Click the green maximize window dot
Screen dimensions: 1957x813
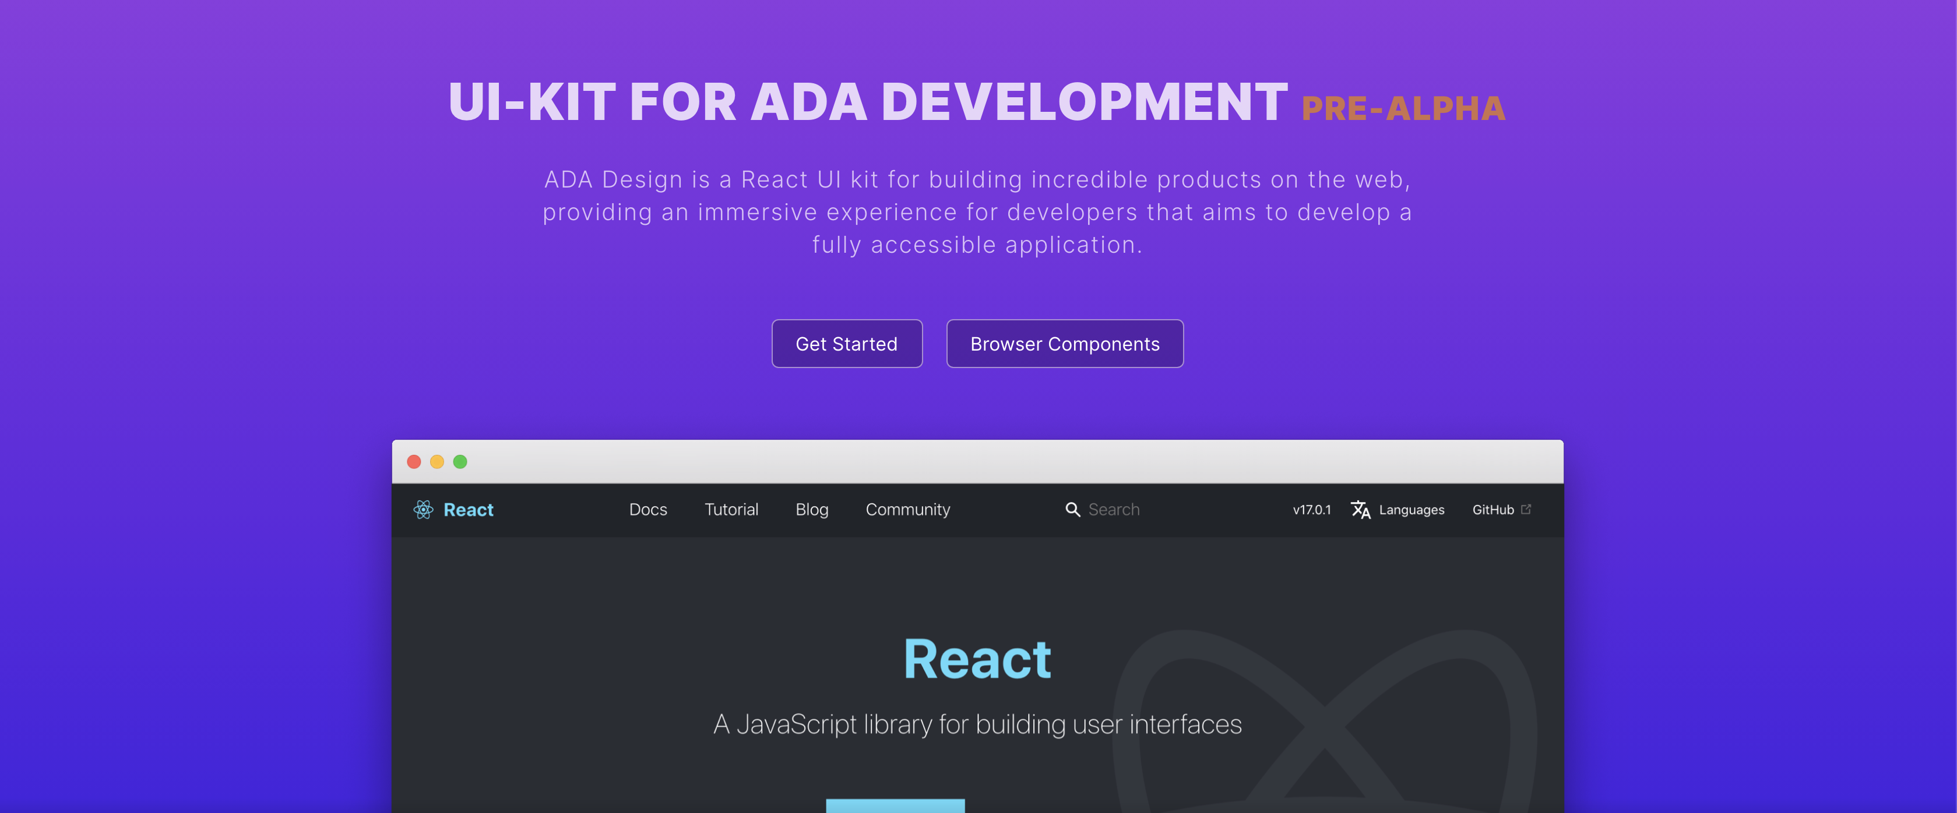click(460, 462)
